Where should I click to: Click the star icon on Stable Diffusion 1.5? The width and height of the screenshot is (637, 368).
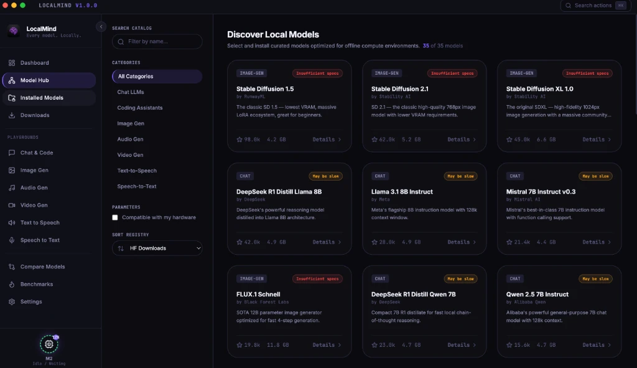(239, 139)
